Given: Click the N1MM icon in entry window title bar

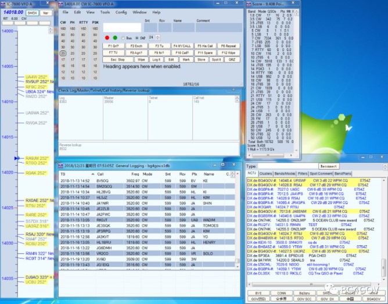Looking at the screenshot, I should click(x=60, y=4).
